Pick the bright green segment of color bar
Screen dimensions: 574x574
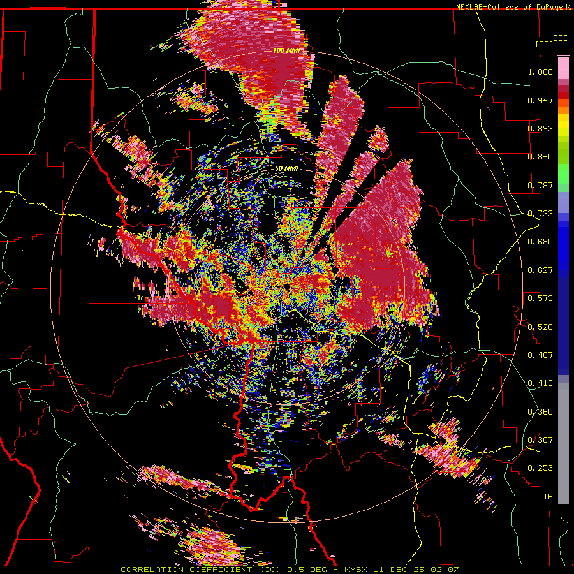(x=563, y=174)
